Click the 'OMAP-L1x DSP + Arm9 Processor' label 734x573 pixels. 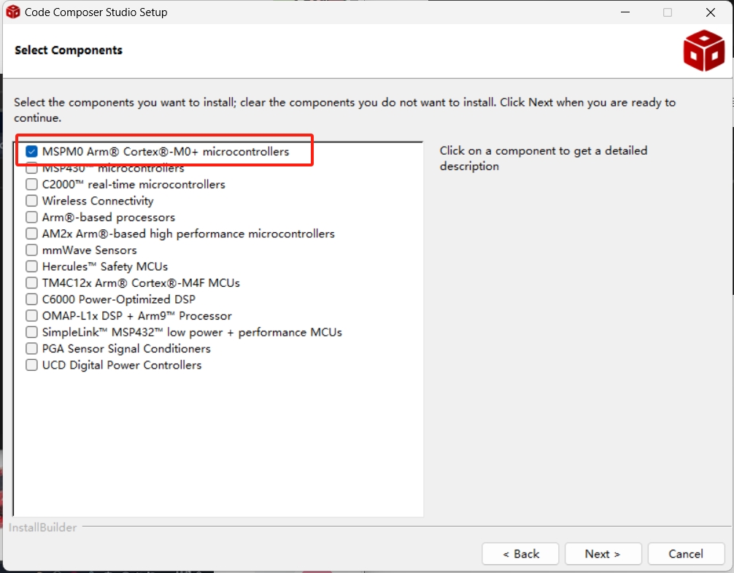(137, 315)
